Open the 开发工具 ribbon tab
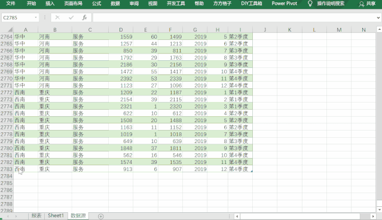Screen dimensions: 382x220 pos(176,4)
